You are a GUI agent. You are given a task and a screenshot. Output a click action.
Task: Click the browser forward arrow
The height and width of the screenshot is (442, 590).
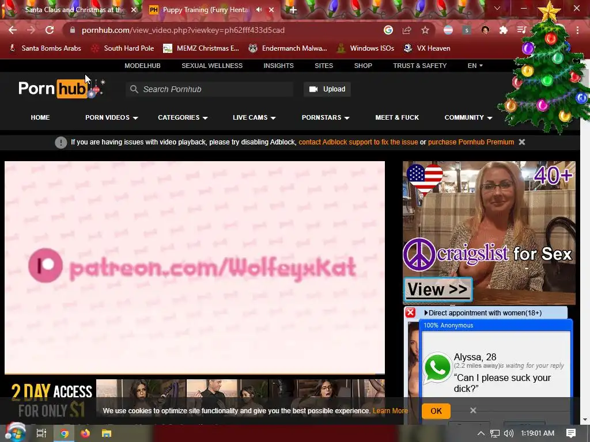click(31, 30)
